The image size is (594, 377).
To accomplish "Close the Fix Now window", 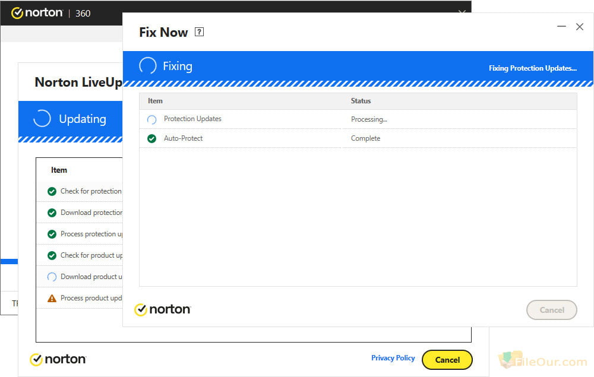I will coord(580,27).
